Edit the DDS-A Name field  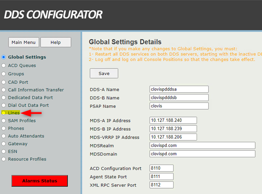(179, 89)
